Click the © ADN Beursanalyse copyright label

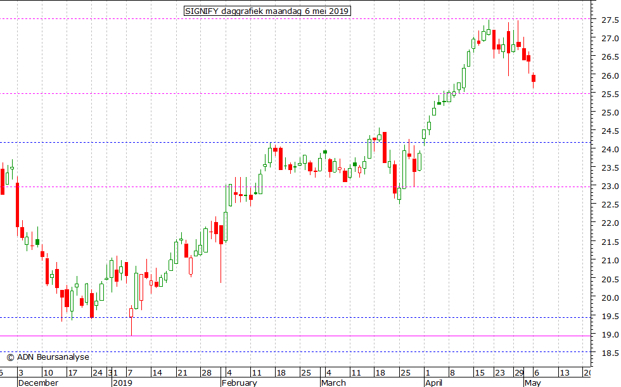(48, 357)
